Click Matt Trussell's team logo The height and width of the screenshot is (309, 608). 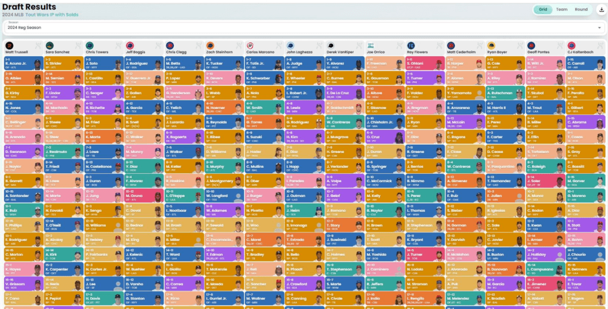(x=9, y=45)
